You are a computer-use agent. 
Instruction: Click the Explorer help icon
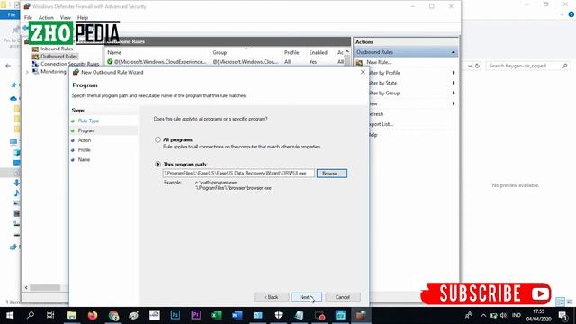click(x=571, y=14)
